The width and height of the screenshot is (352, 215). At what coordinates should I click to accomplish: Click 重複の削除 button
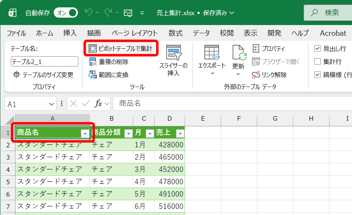(109, 62)
